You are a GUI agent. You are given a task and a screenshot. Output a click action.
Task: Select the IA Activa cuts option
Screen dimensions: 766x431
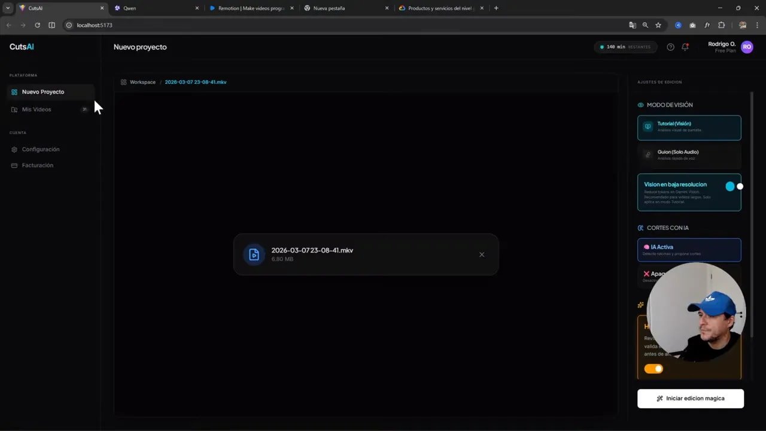coord(689,250)
